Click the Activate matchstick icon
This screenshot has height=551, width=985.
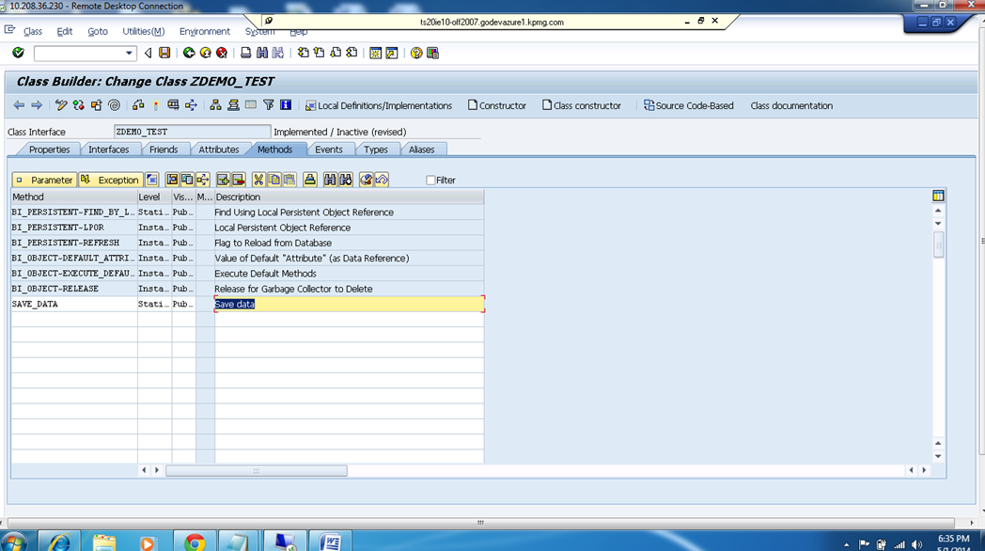155,105
